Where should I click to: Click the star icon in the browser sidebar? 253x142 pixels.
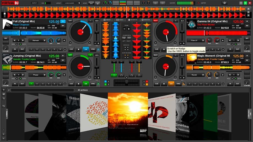pyautogui.click(x=4, y=90)
